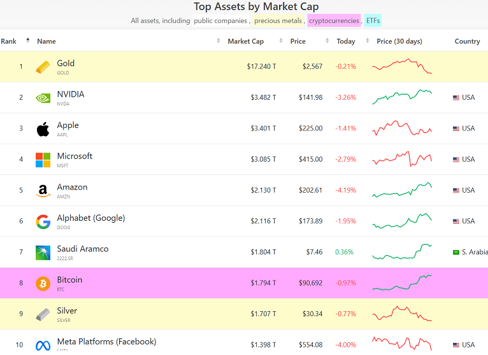Open the Silver asset link
The height and width of the screenshot is (355, 488).
tap(67, 310)
